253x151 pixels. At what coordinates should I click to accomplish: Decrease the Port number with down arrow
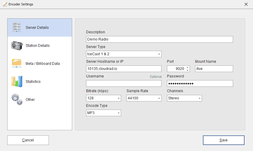[x=187, y=70]
